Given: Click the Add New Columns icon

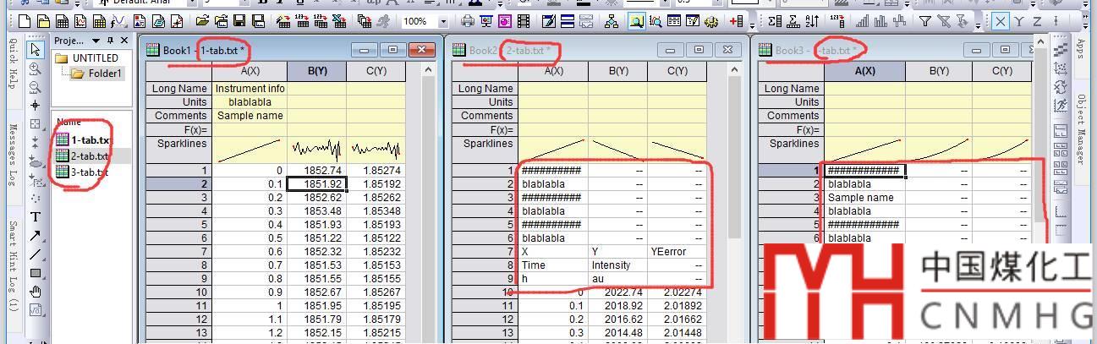Looking at the screenshot, I should point(736,21).
